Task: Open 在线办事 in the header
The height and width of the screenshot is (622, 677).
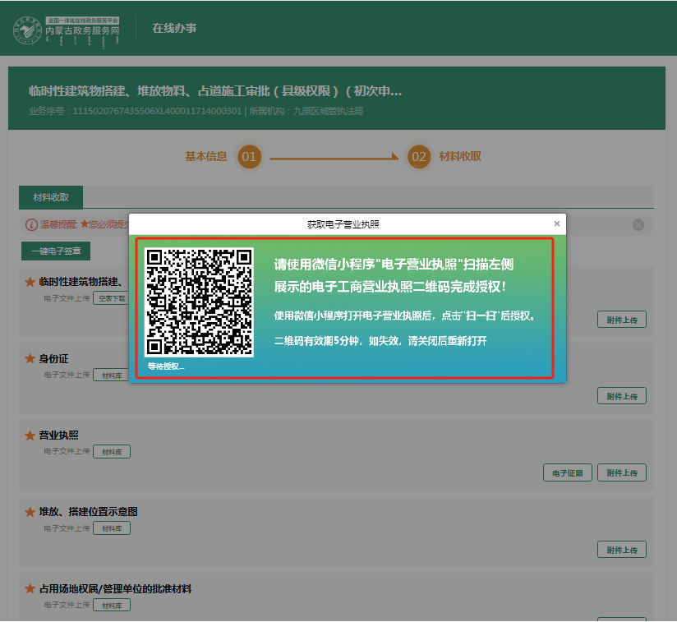Action: 174,29
